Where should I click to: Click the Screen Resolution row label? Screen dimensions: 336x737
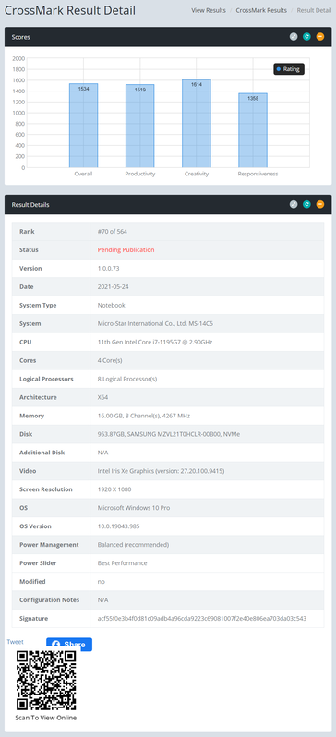[x=46, y=489]
